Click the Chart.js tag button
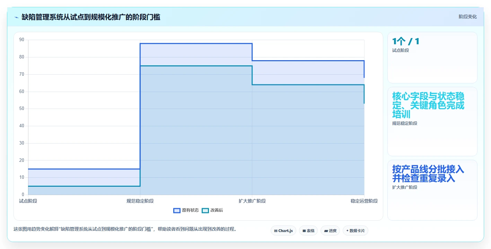Image resolution: width=491 pixels, height=249 pixels. [x=283, y=231]
